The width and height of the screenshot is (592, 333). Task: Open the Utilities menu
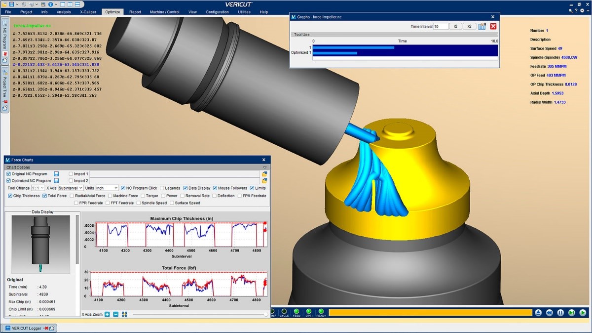(244, 12)
